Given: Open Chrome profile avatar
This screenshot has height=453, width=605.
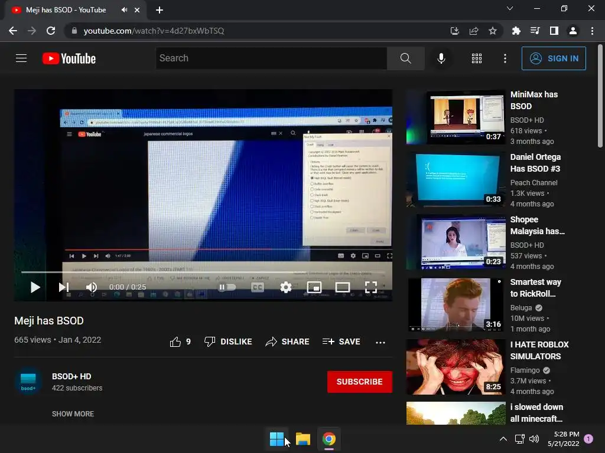Looking at the screenshot, I should click(573, 31).
